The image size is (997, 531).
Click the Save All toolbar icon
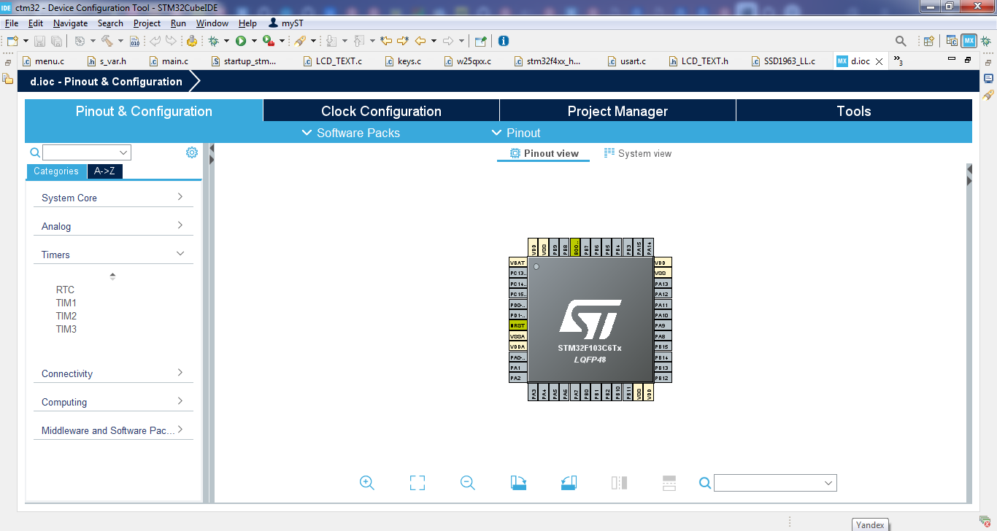click(x=55, y=41)
